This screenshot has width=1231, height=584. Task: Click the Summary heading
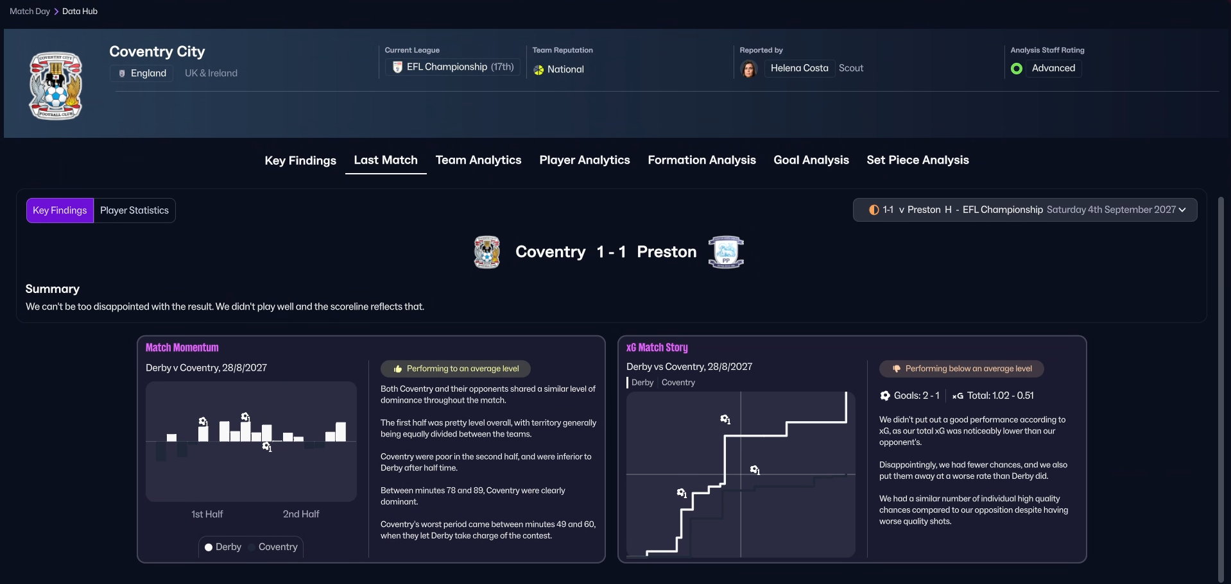(53, 289)
